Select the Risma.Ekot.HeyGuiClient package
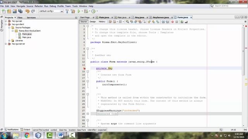Image resolution: width=248 pixels, height=139 pixels. coord(29,31)
